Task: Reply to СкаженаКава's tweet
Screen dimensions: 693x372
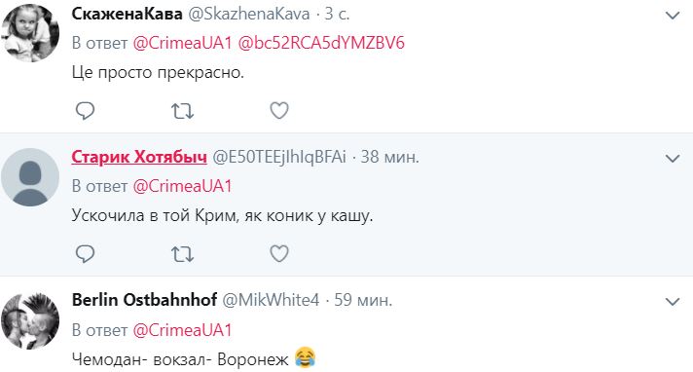Action: (x=85, y=111)
